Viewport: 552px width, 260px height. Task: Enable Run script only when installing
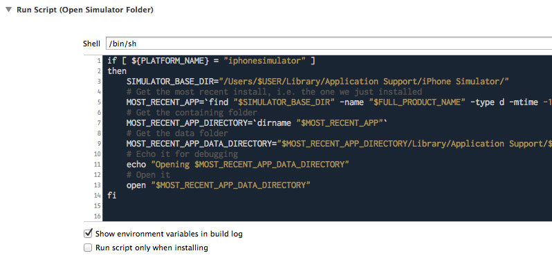tap(88, 248)
